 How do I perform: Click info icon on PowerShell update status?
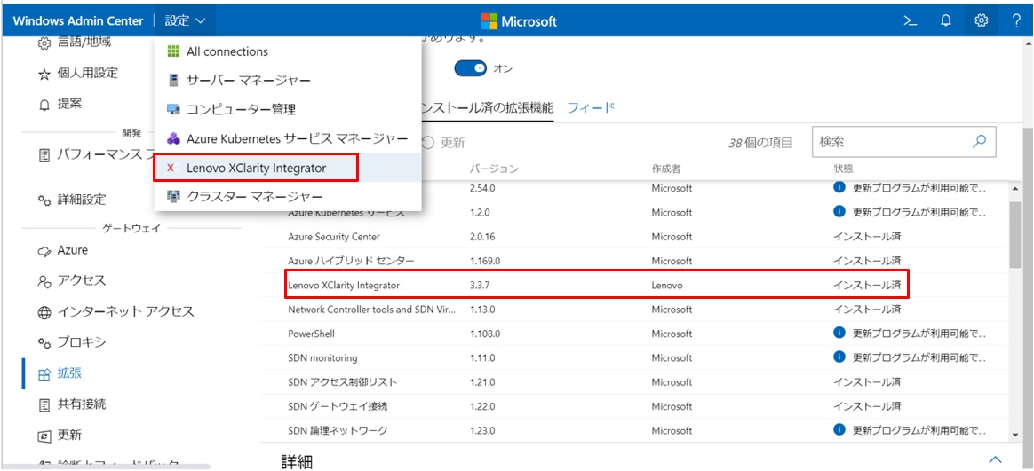click(x=839, y=334)
